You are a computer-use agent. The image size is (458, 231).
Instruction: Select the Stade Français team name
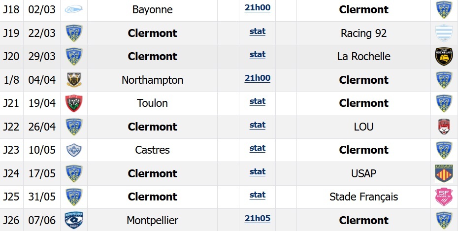click(x=363, y=197)
